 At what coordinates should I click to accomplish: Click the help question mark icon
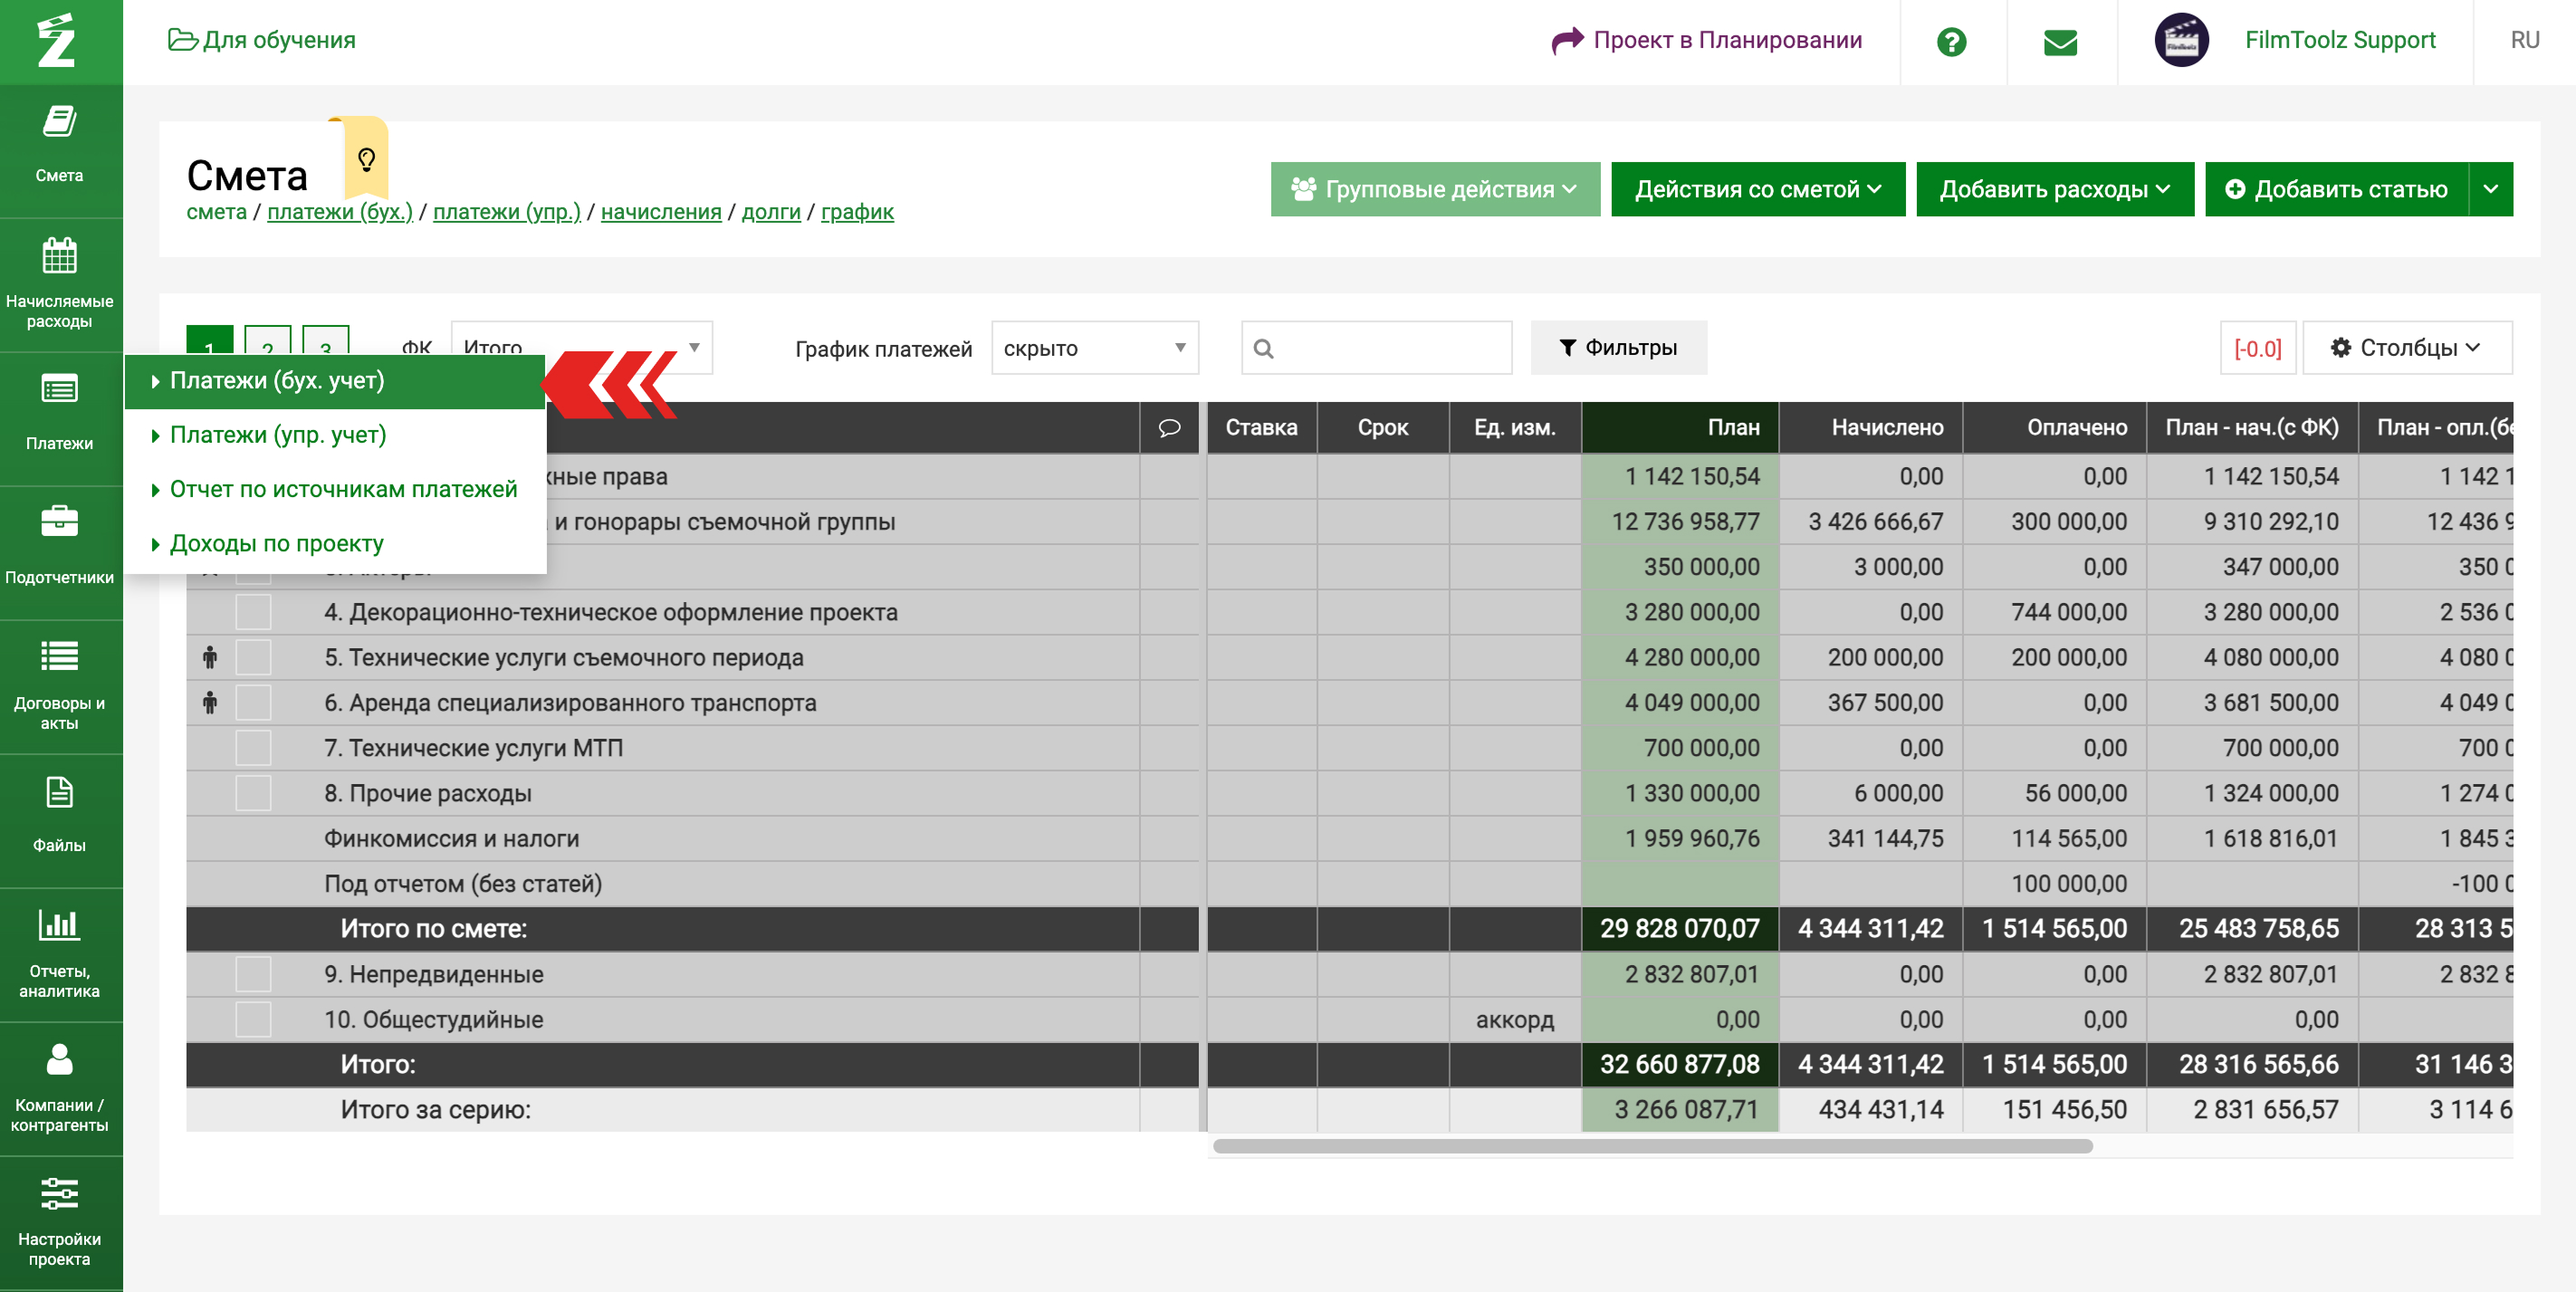tap(1950, 42)
